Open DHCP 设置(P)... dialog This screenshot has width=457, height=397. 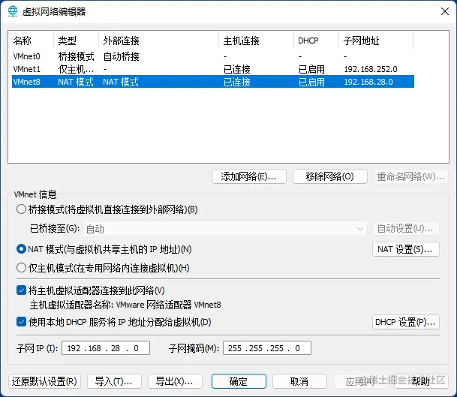(x=406, y=322)
